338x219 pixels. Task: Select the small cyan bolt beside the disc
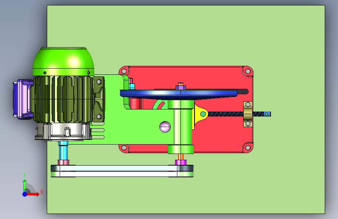(x=132, y=87)
